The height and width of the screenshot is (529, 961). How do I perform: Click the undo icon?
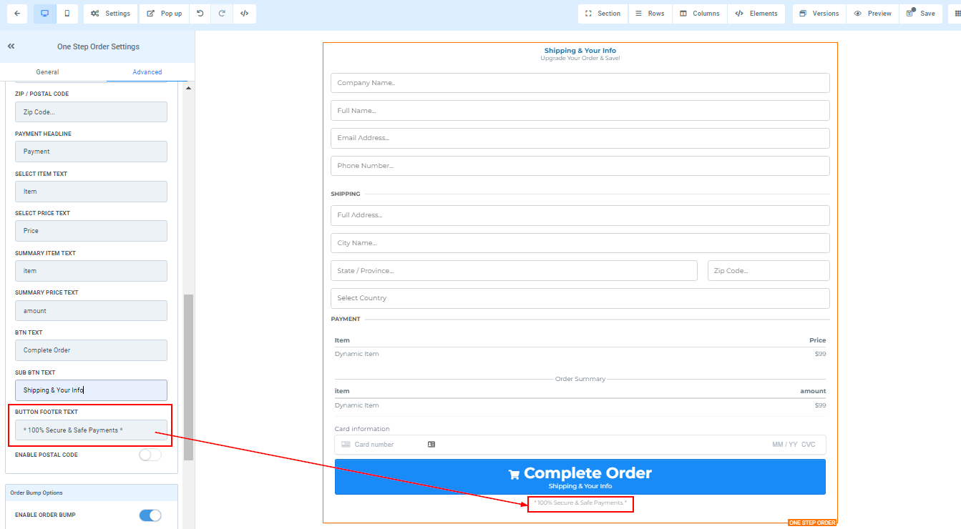(x=200, y=14)
